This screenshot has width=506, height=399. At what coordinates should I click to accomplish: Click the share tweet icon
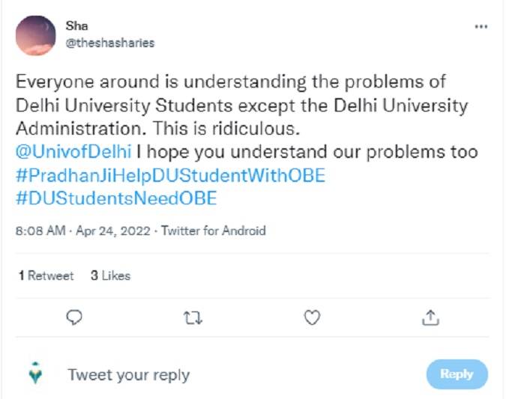(430, 318)
